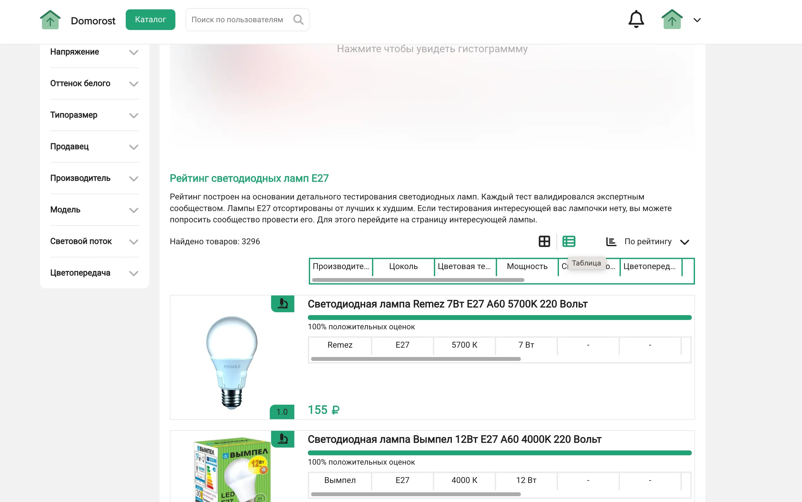Click the magnifier search icon

coord(298,20)
